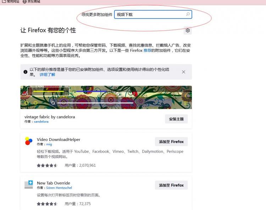Click the 轻松下载视频 description text
The width and height of the screenshot is (266, 210).
point(110,154)
